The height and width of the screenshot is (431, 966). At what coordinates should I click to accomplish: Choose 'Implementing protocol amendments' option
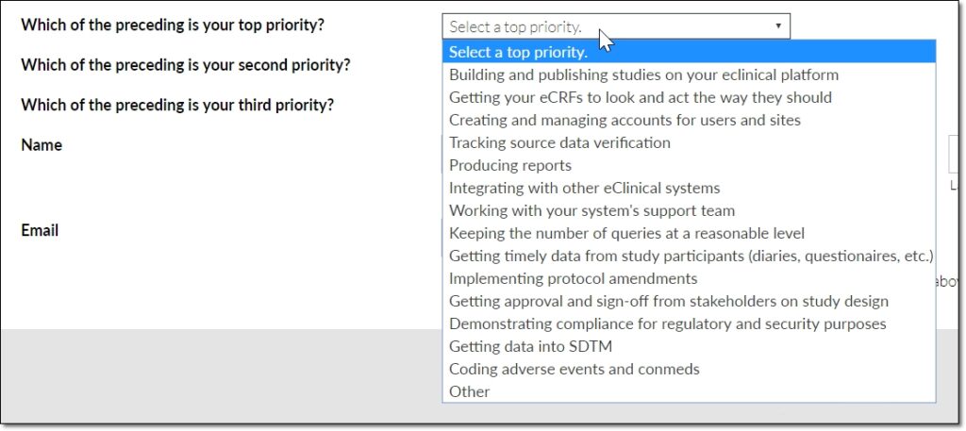tap(573, 278)
